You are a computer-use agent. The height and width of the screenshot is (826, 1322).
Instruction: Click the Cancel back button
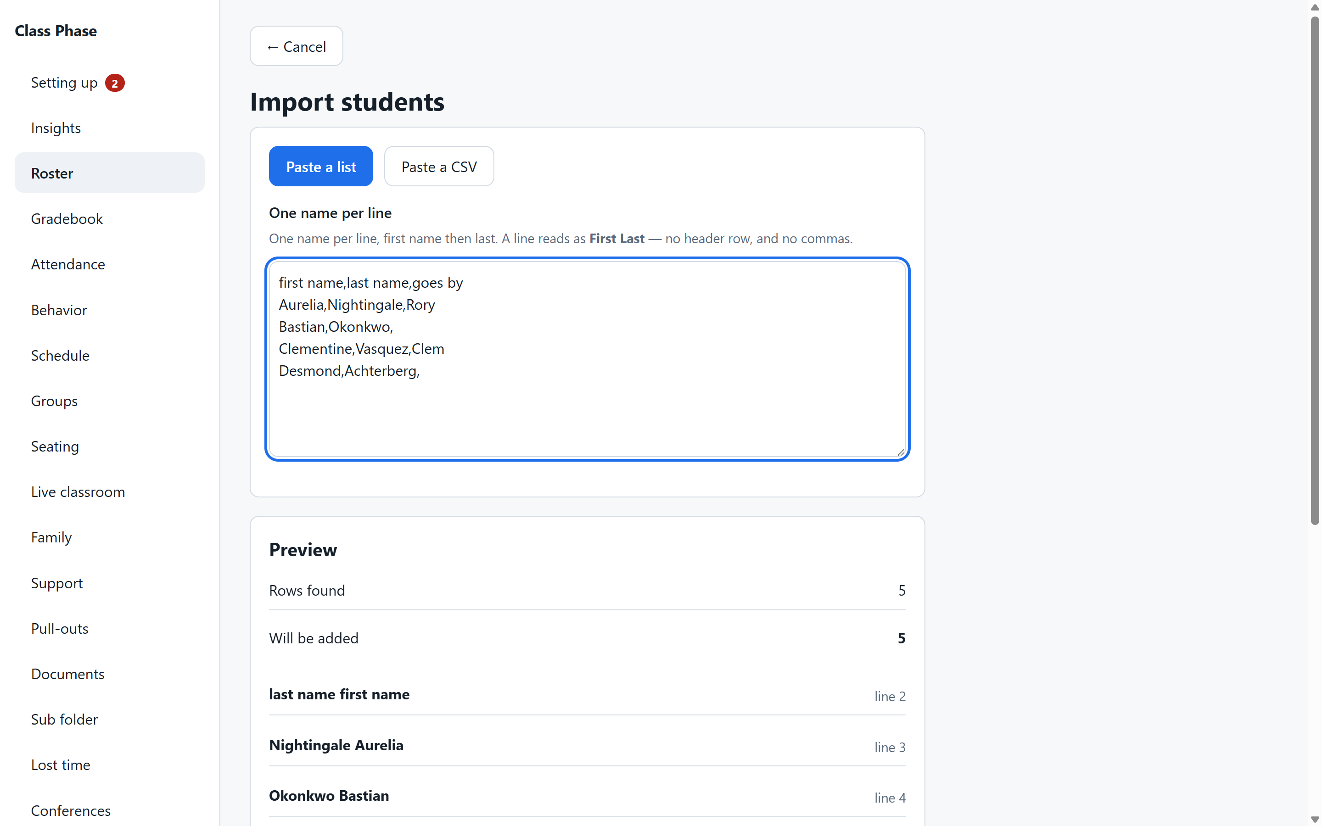click(x=296, y=46)
